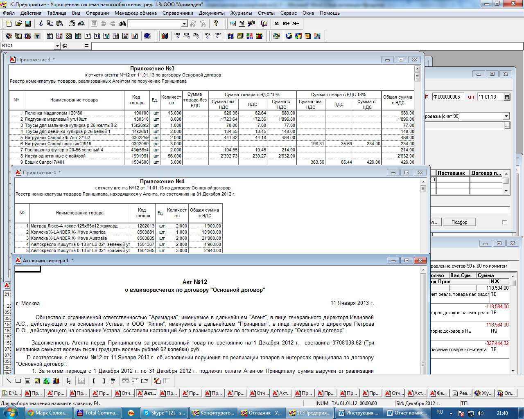524x419 pixels.
Task: Select the line drawing tool
Action: click(9, 381)
